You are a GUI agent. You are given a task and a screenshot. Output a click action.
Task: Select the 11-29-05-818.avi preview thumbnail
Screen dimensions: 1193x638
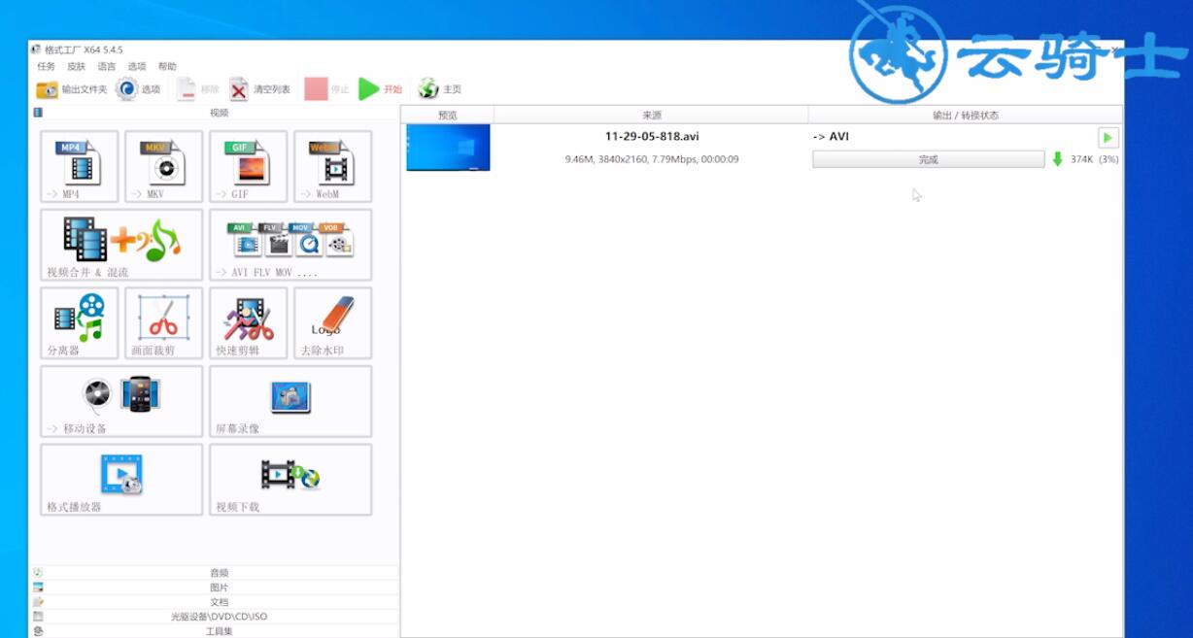click(448, 148)
